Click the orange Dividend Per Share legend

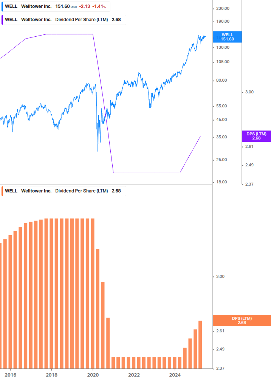click(63, 191)
